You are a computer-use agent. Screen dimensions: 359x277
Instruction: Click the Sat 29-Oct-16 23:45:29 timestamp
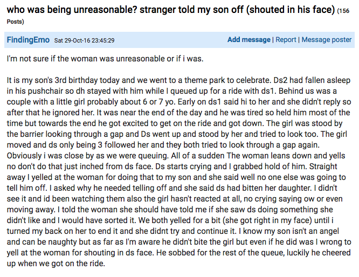[x=84, y=40]
